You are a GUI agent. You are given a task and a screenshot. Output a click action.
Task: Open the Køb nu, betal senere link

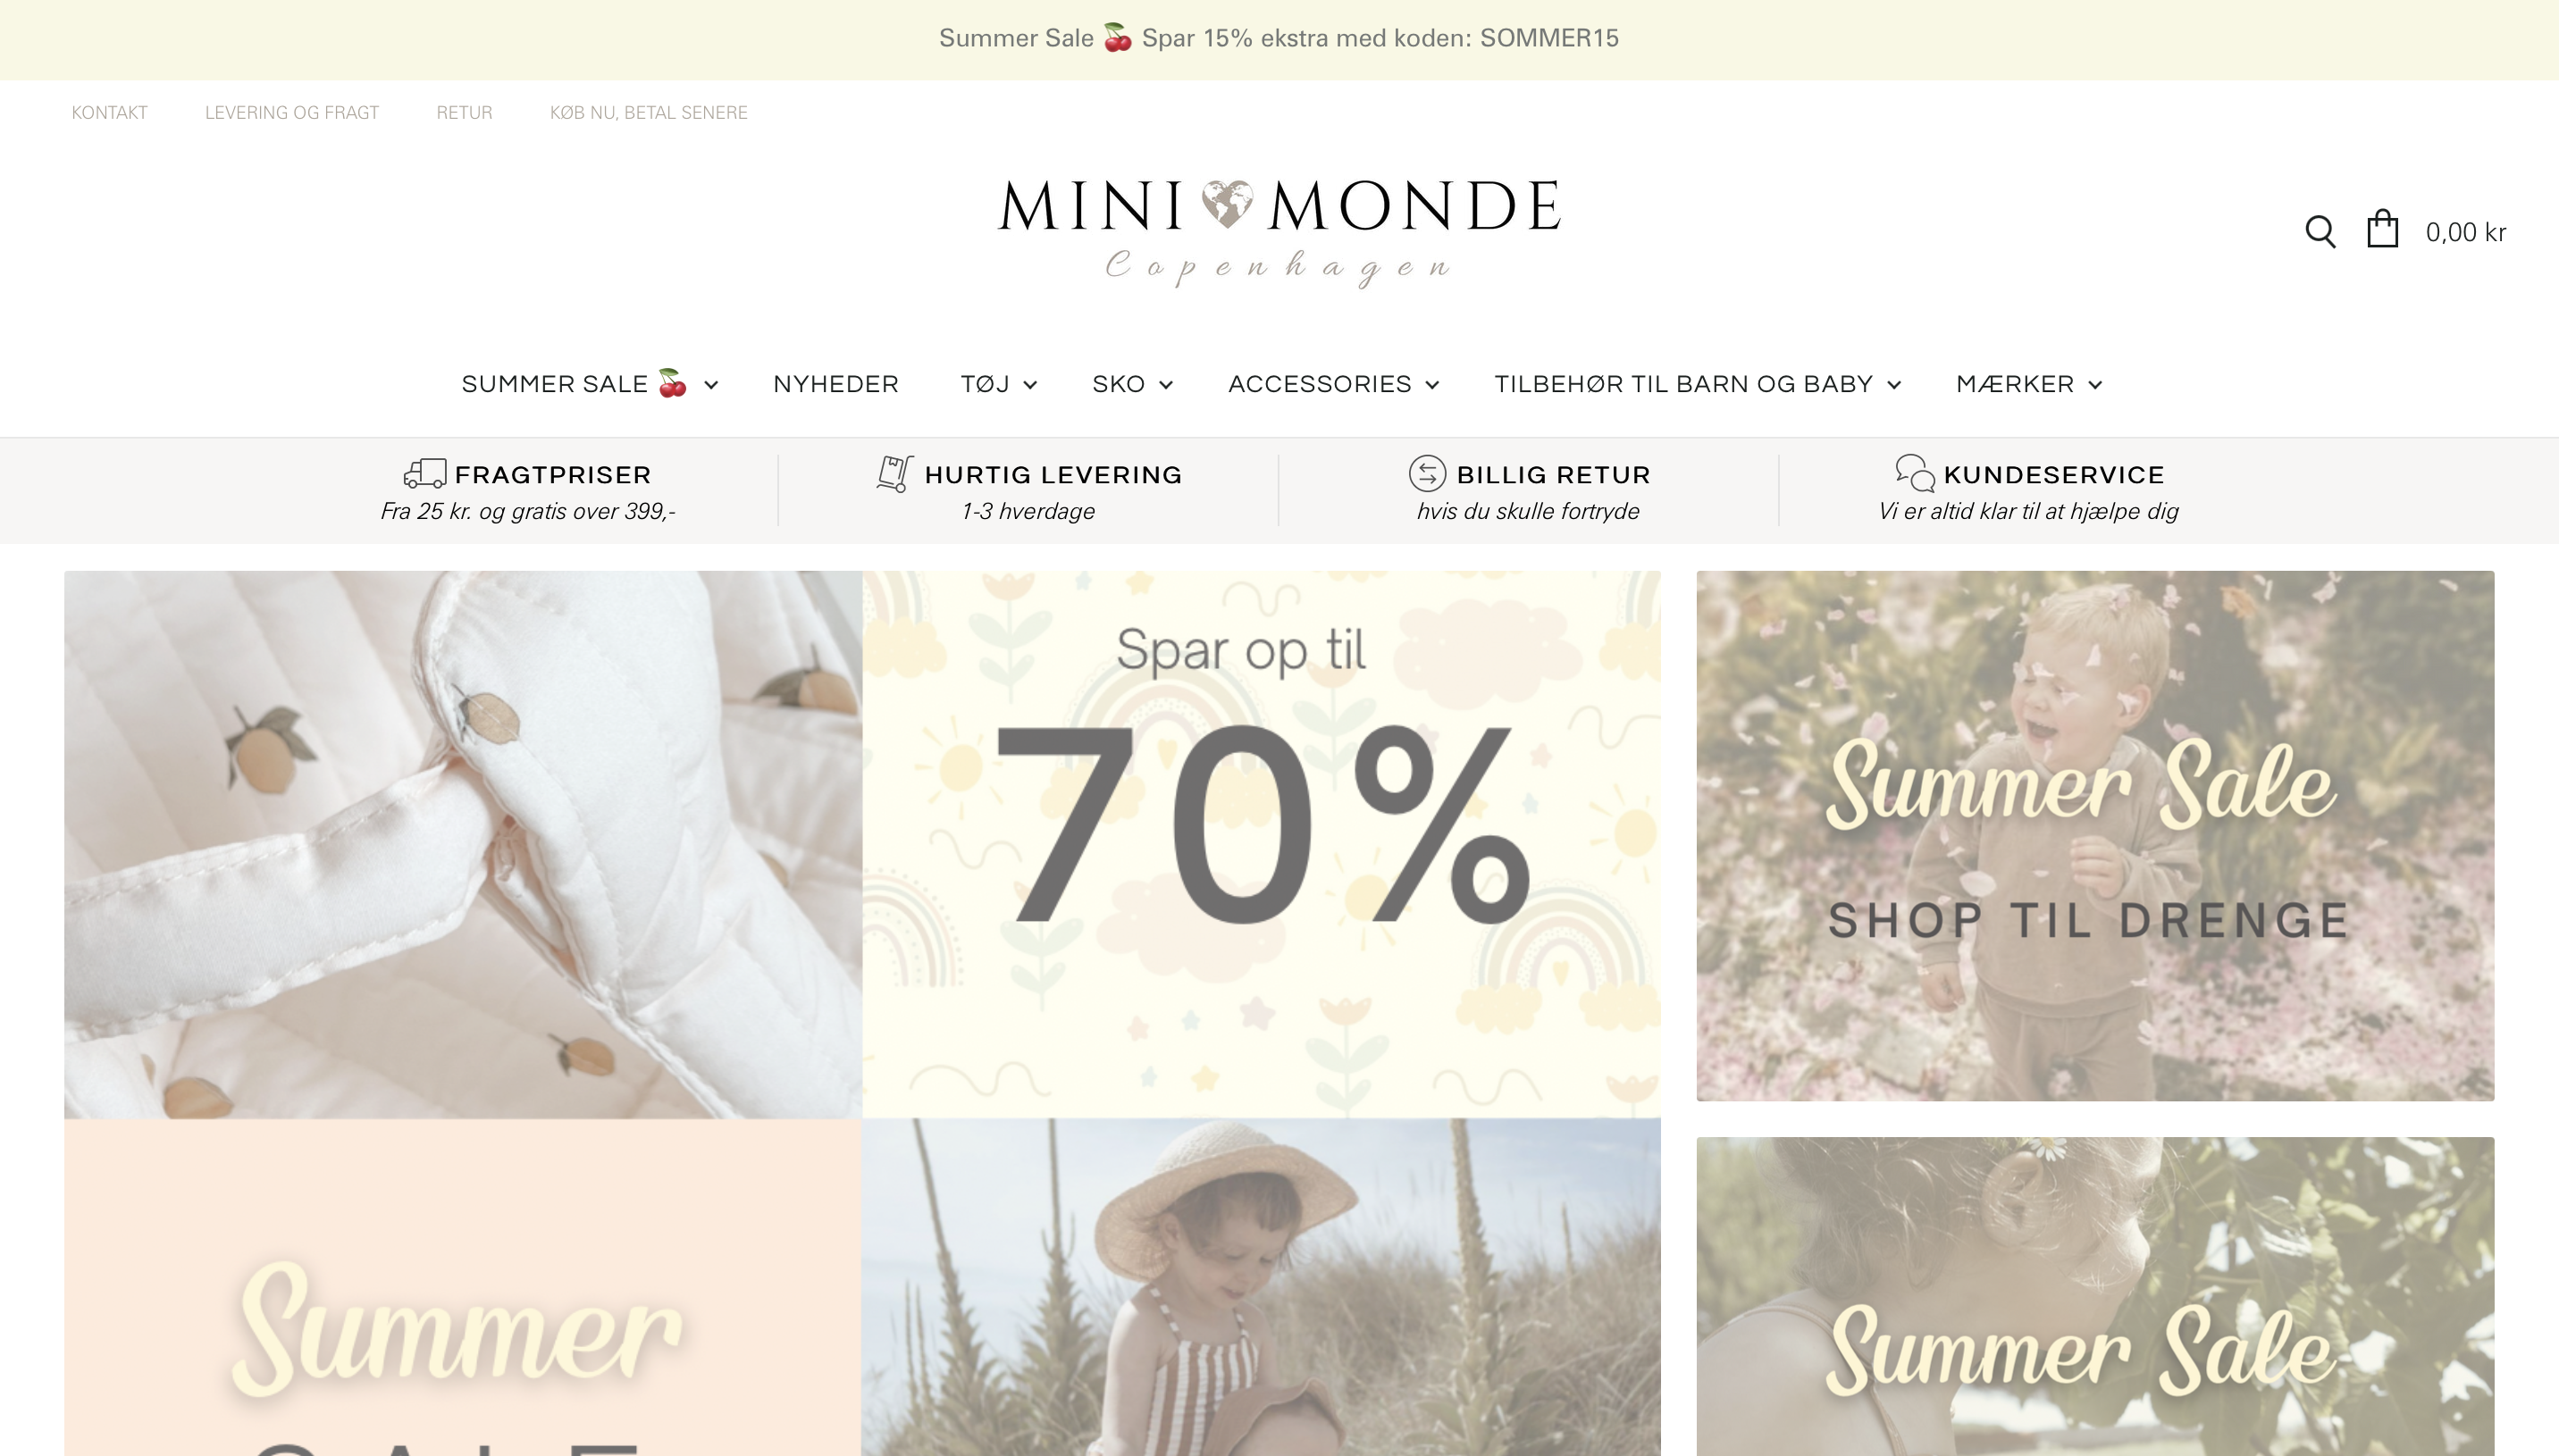[x=648, y=112]
